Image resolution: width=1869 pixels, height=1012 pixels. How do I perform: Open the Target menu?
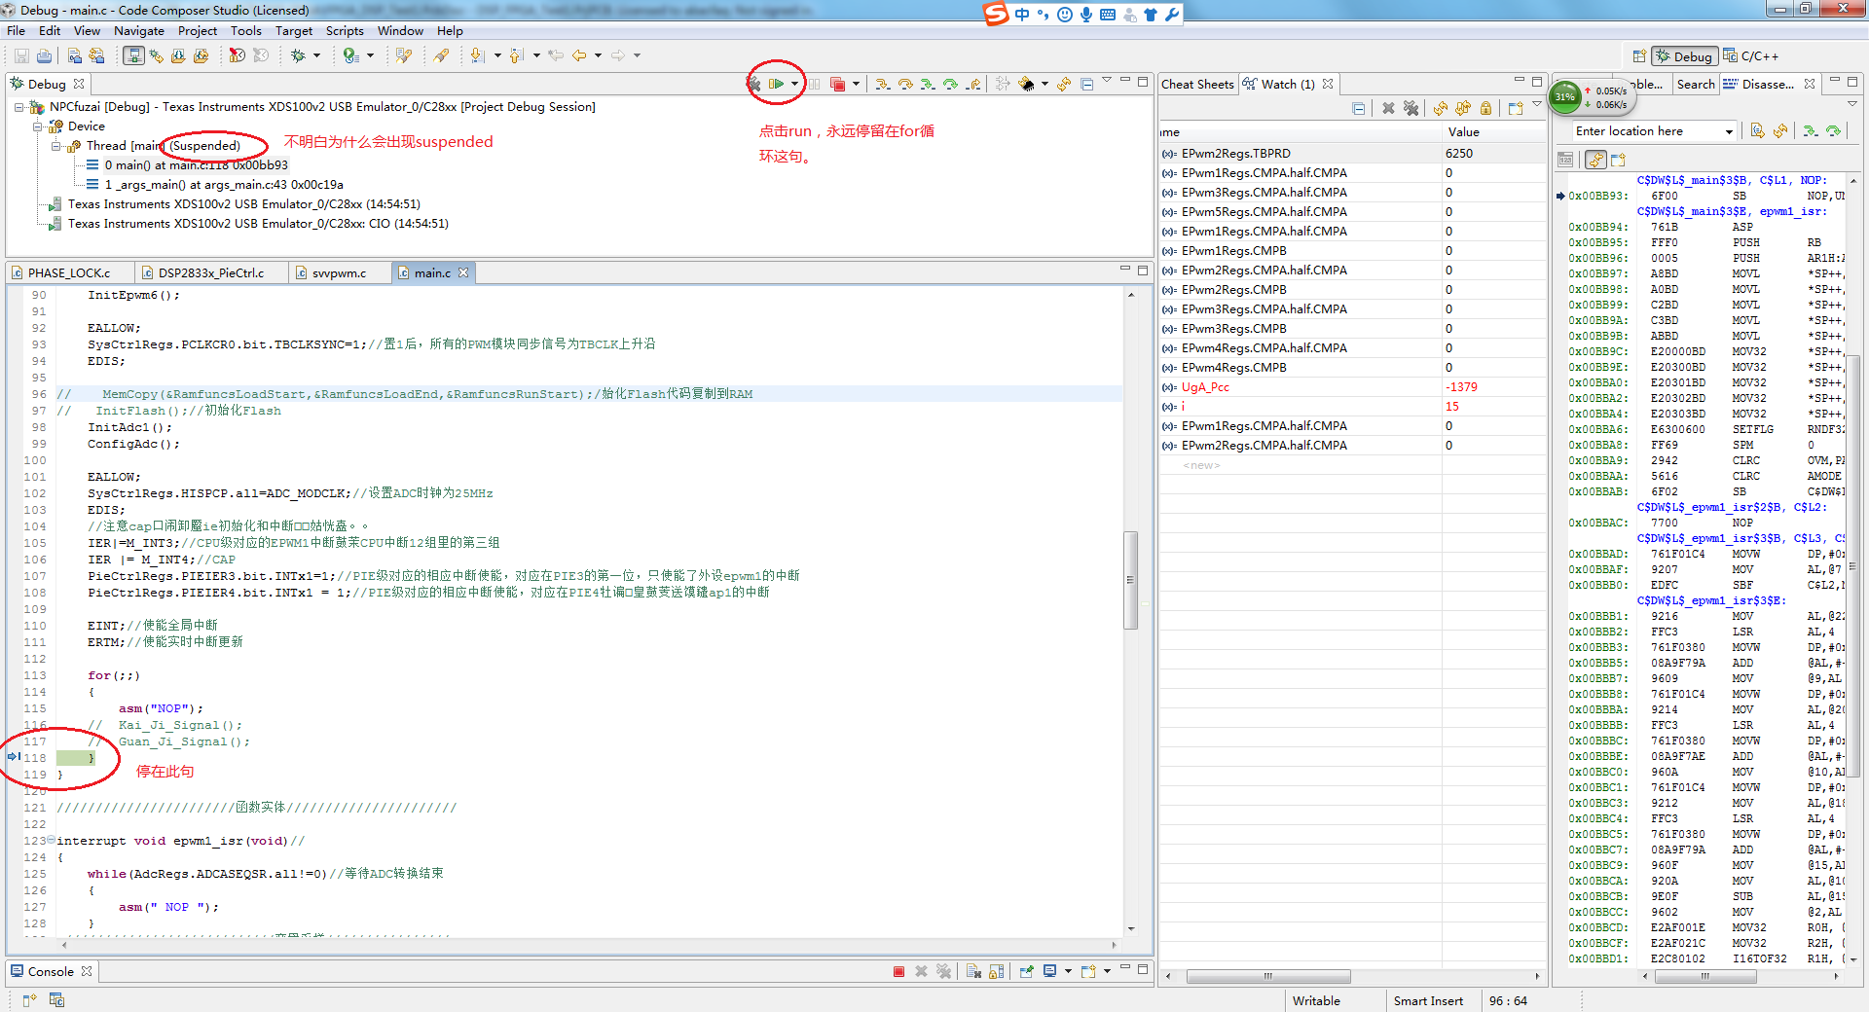pyautogui.click(x=293, y=31)
